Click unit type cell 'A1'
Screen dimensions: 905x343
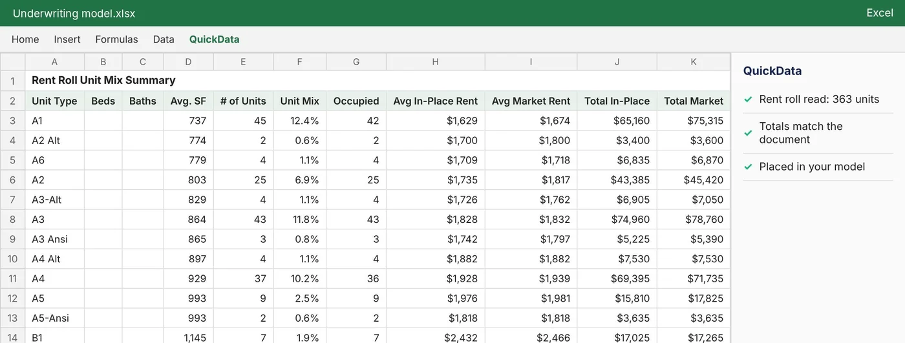tap(54, 121)
